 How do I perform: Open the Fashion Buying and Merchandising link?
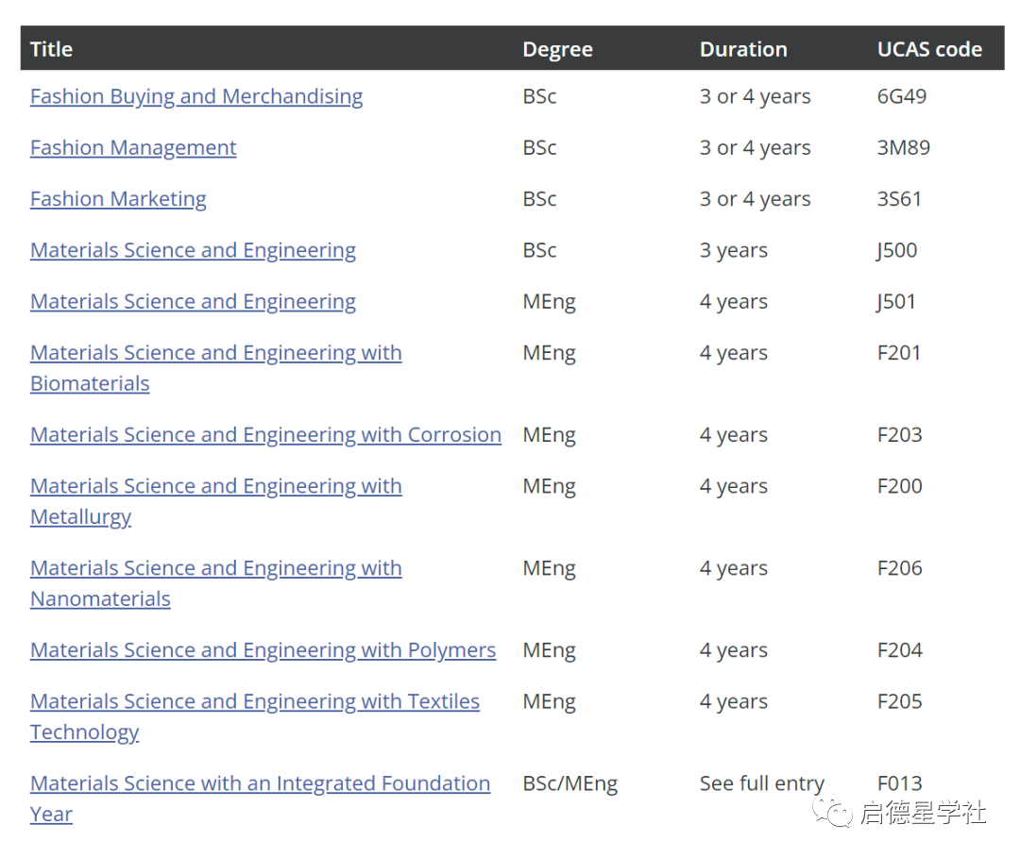click(x=196, y=96)
